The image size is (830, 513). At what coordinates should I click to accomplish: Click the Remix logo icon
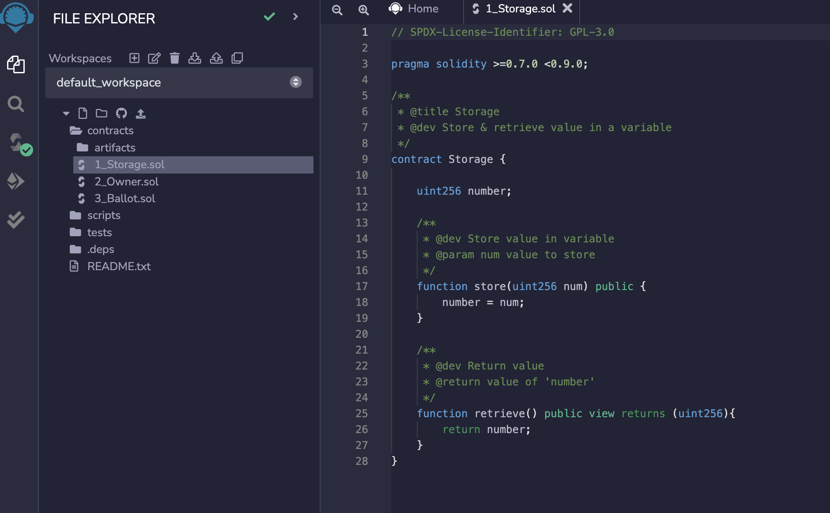coord(16,17)
